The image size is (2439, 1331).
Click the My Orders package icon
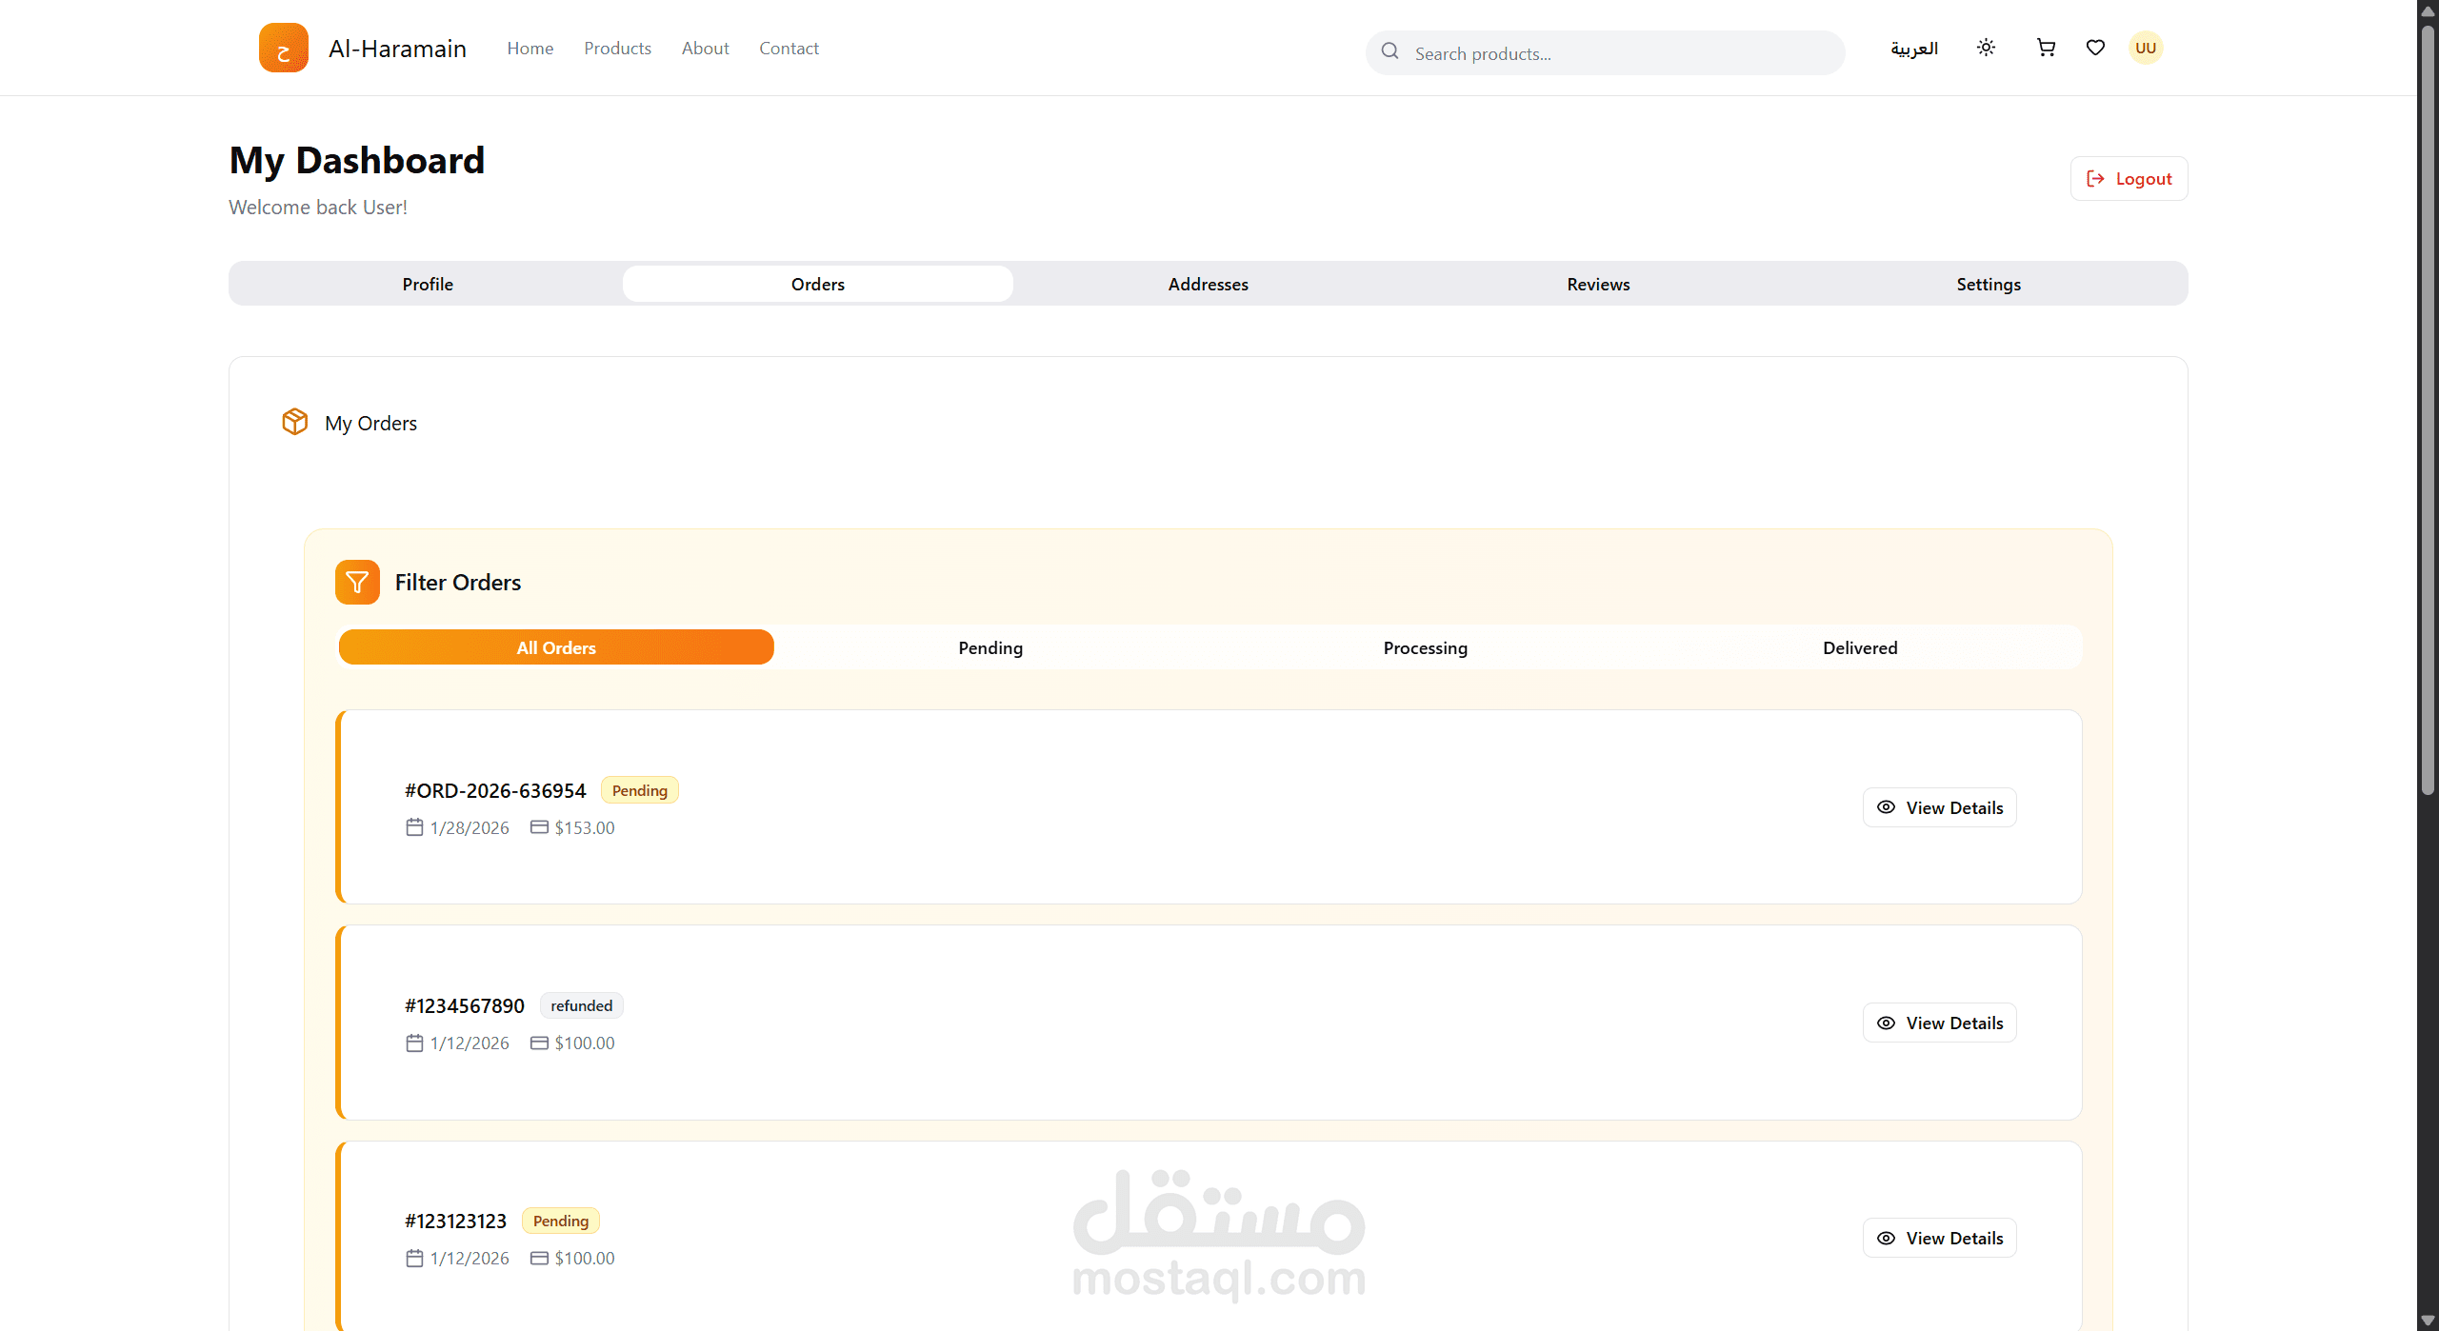click(x=295, y=422)
